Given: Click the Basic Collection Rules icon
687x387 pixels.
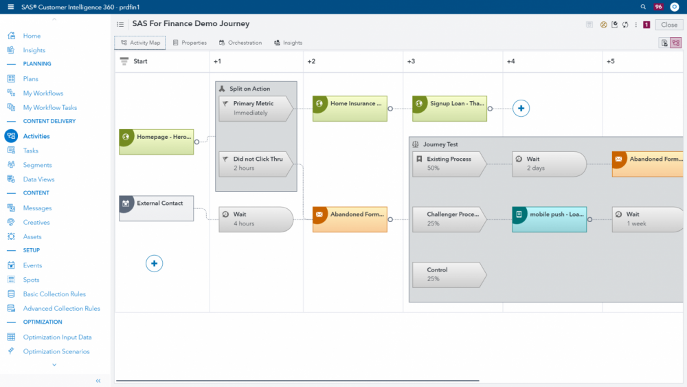Looking at the screenshot, I should pos(11,294).
